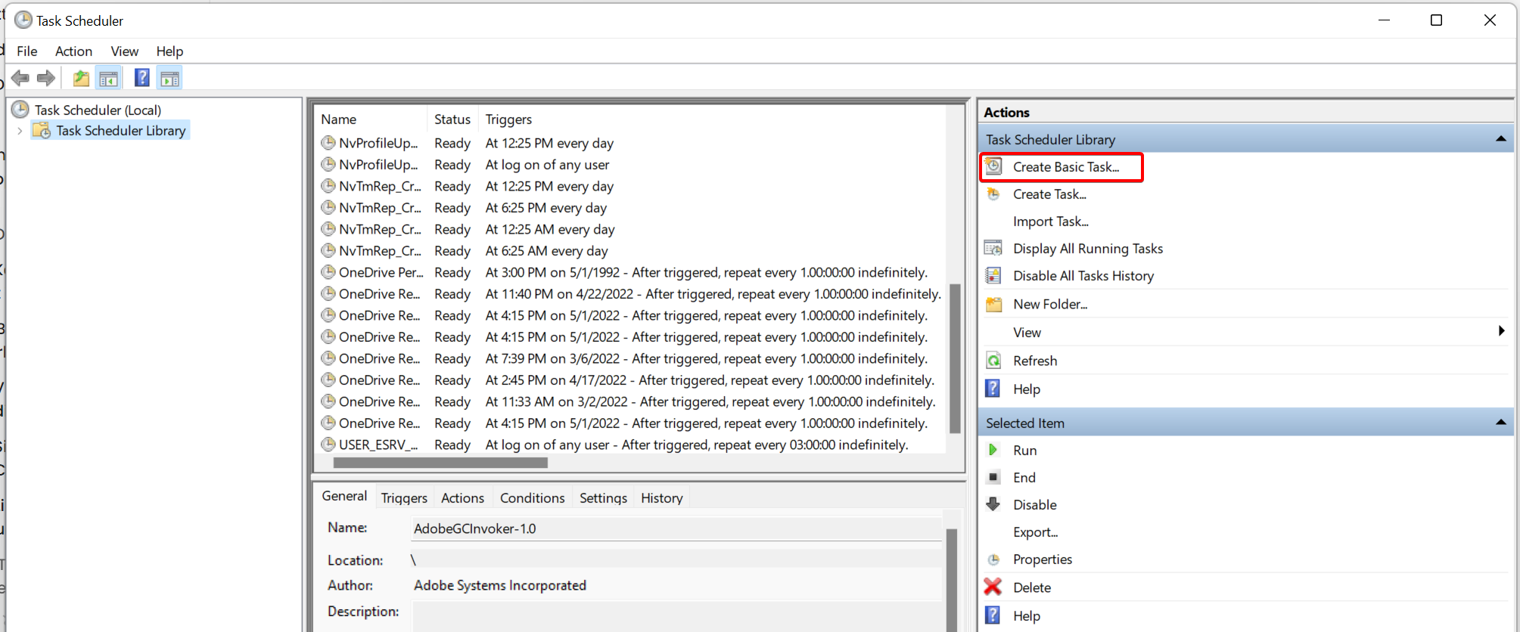This screenshot has height=632, width=1520.
Task: Click the task list horizontal scrollbar
Action: tap(440, 463)
